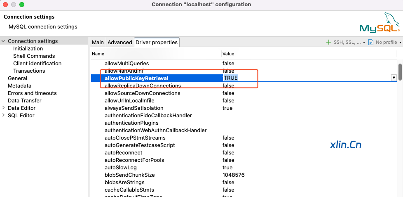Open Shell Commands settings page
Viewport: 403px width, 197px height.
(34, 56)
